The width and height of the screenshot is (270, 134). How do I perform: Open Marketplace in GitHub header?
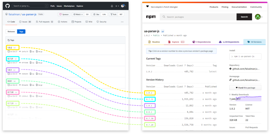click(69, 6)
